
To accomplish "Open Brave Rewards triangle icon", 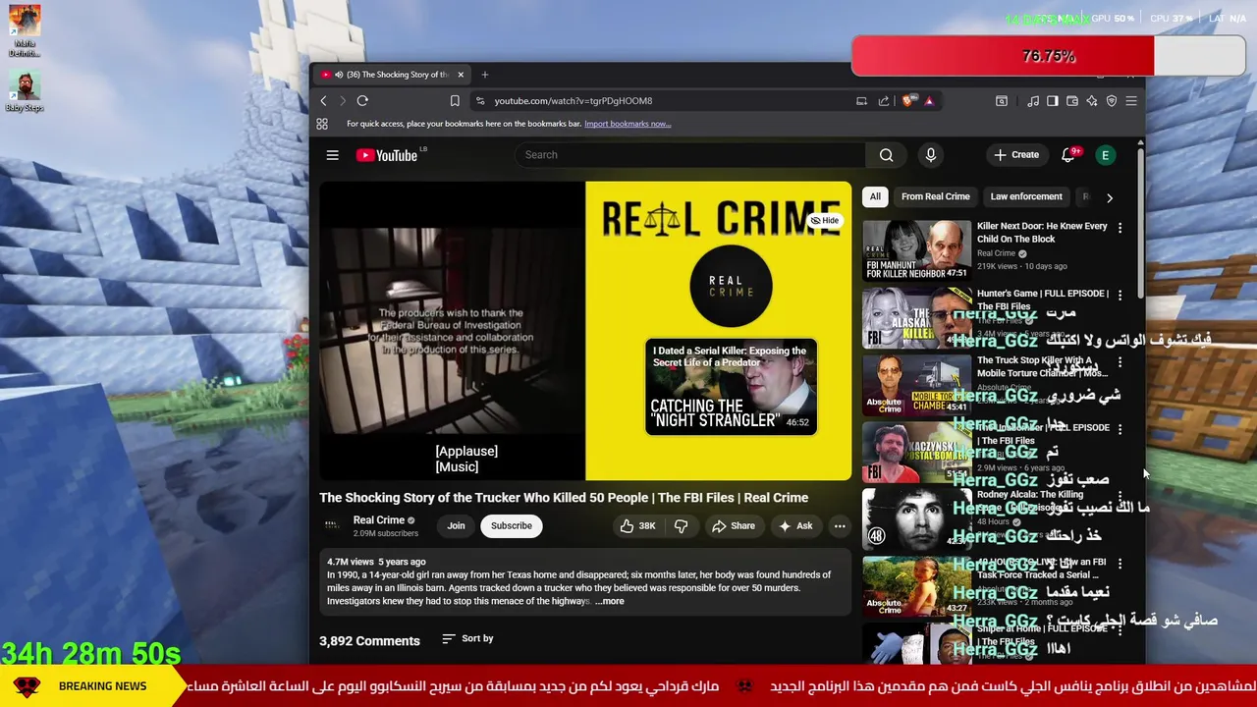I will [928, 100].
